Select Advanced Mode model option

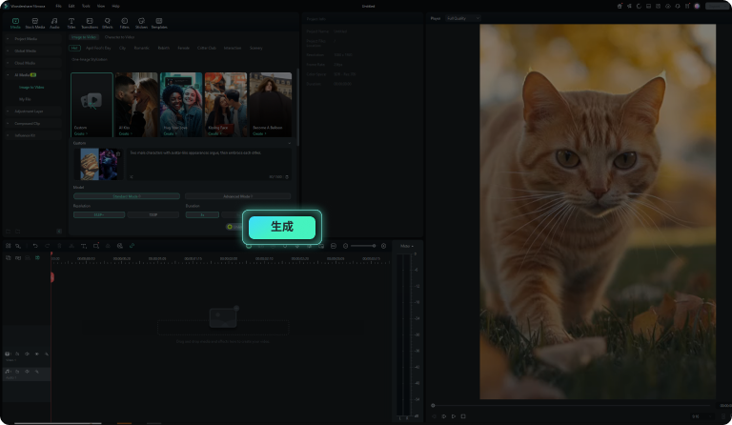237,196
